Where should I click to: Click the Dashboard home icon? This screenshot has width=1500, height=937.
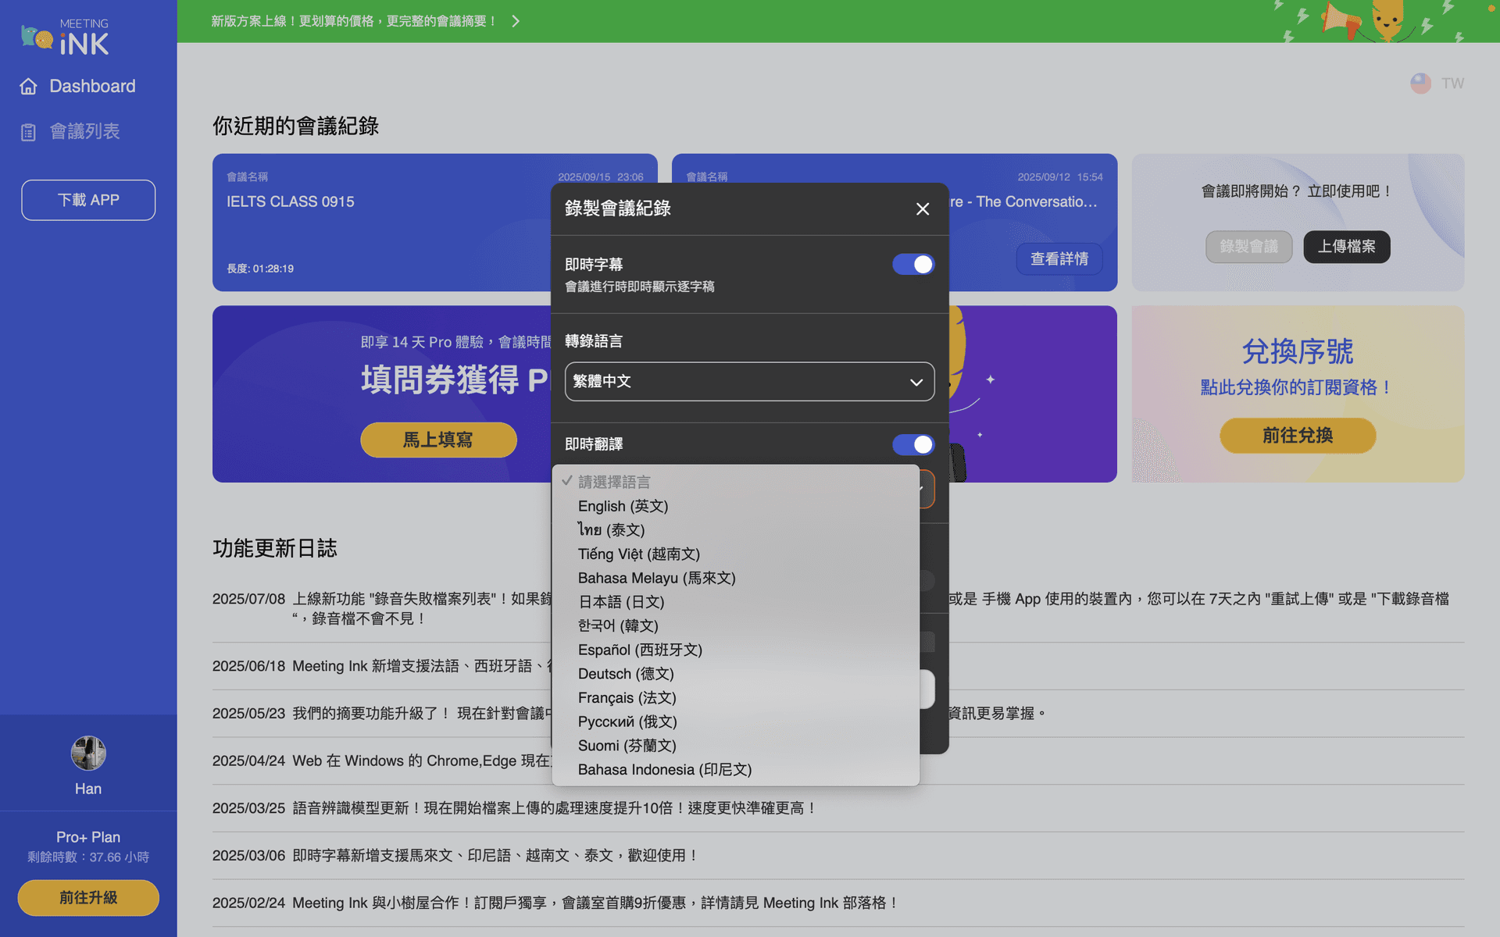29,87
